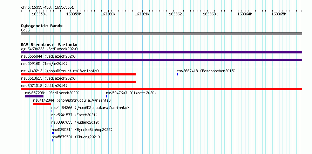Click the 163364k ruler position
Viewport: 312px width, 154px height.
click(x=245, y=14)
